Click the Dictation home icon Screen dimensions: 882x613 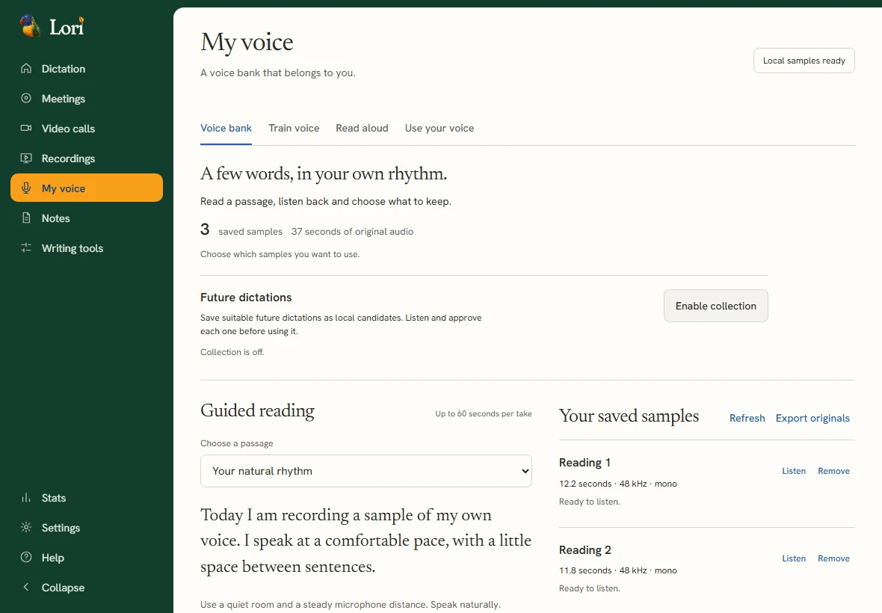tap(26, 69)
